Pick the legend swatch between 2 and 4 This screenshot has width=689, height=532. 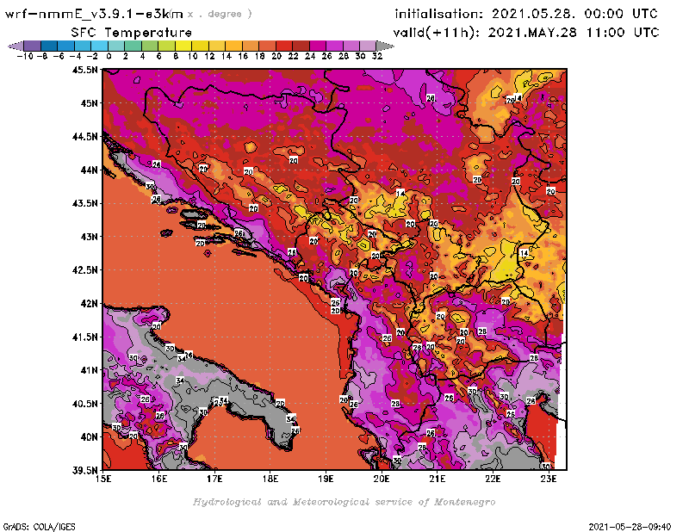point(133,46)
